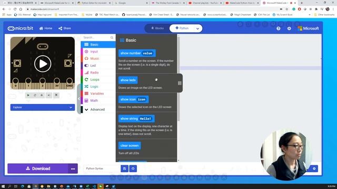
Task: Click simulator button B on the micro:bit
Action: pos(68,63)
